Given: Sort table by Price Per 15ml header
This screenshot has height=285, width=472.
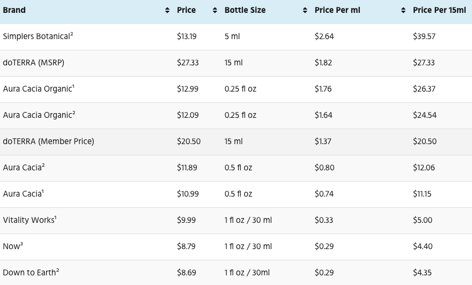Looking at the screenshot, I should tap(439, 10).
